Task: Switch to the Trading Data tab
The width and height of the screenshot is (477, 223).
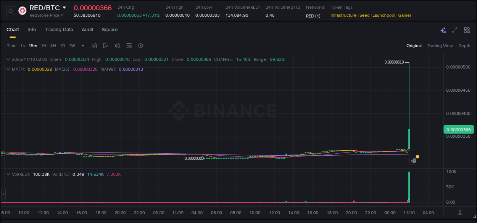Action: (59, 30)
